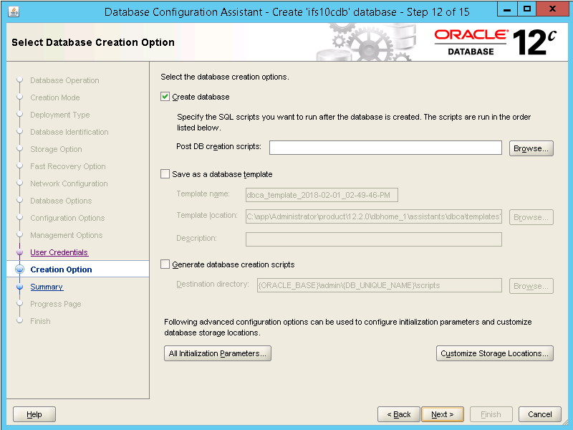Viewport: 573px width, 430px height.
Task: Uncheck the Create database checkbox
Action: (165, 97)
